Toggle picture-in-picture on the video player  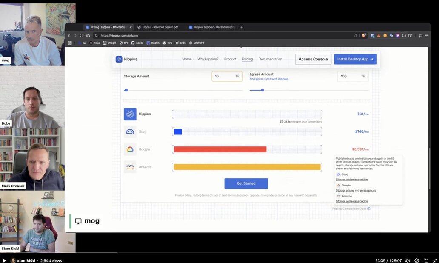coord(426,260)
